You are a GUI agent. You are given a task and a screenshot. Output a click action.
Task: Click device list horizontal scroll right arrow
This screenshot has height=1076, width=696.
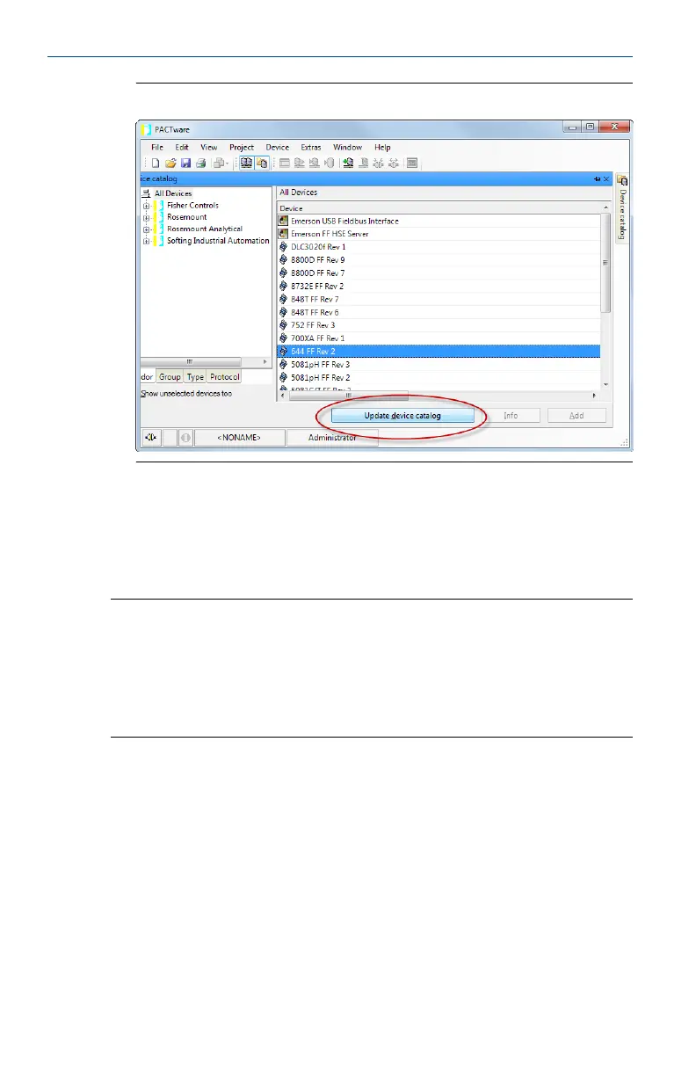click(595, 395)
